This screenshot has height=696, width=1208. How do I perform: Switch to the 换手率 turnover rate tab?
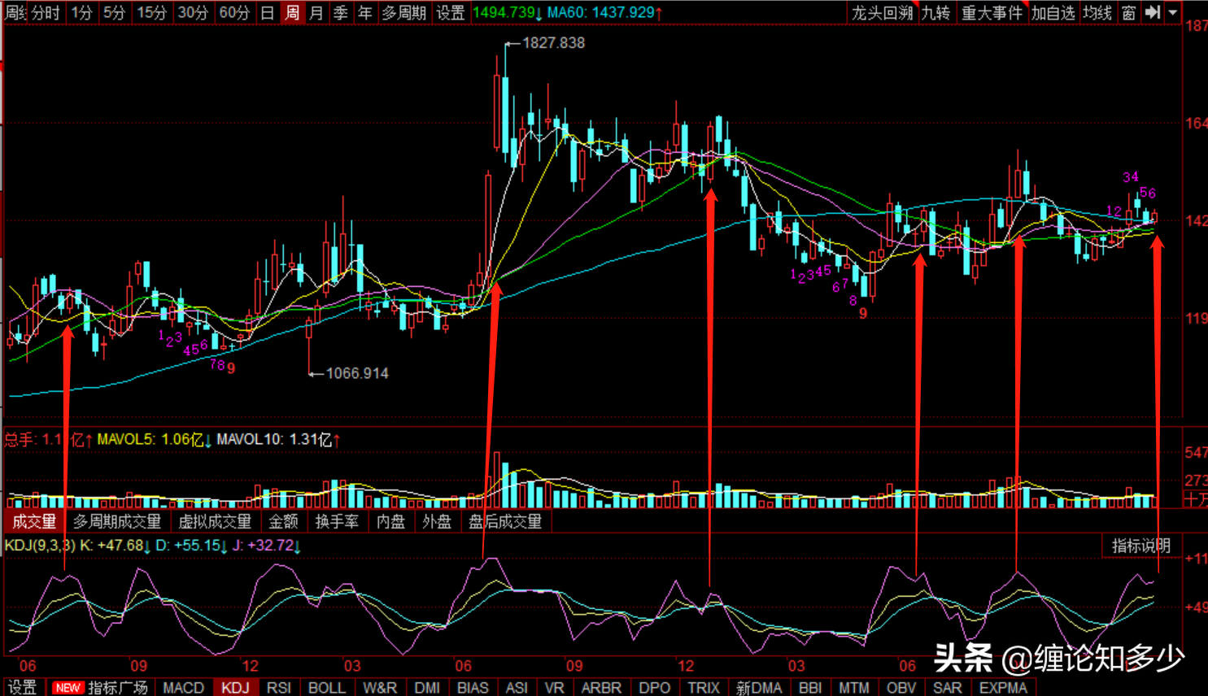[337, 521]
